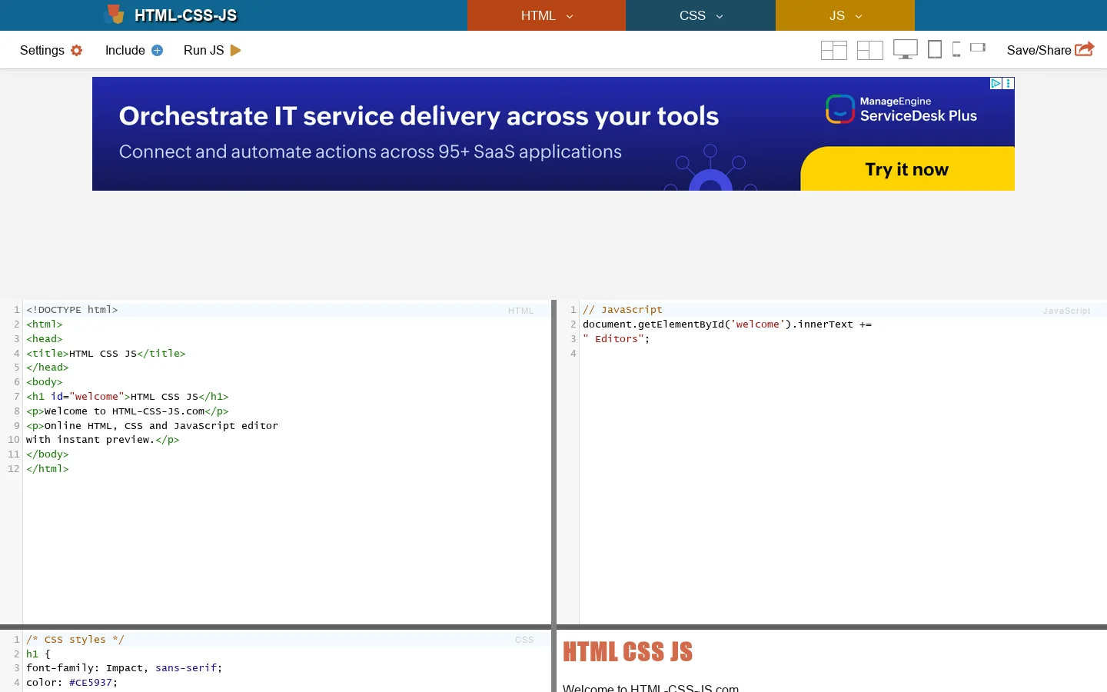Click the "<p>Welcome to HTML-CSS-JS.com</p>" line
This screenshot has width=1107, height=692.
tap(128, 411)
